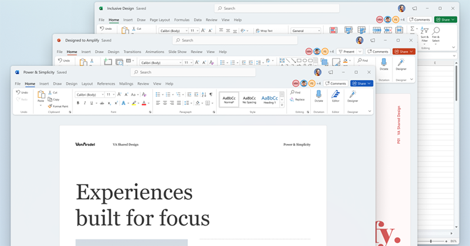Click Comments button in Excel

[419, 19]
